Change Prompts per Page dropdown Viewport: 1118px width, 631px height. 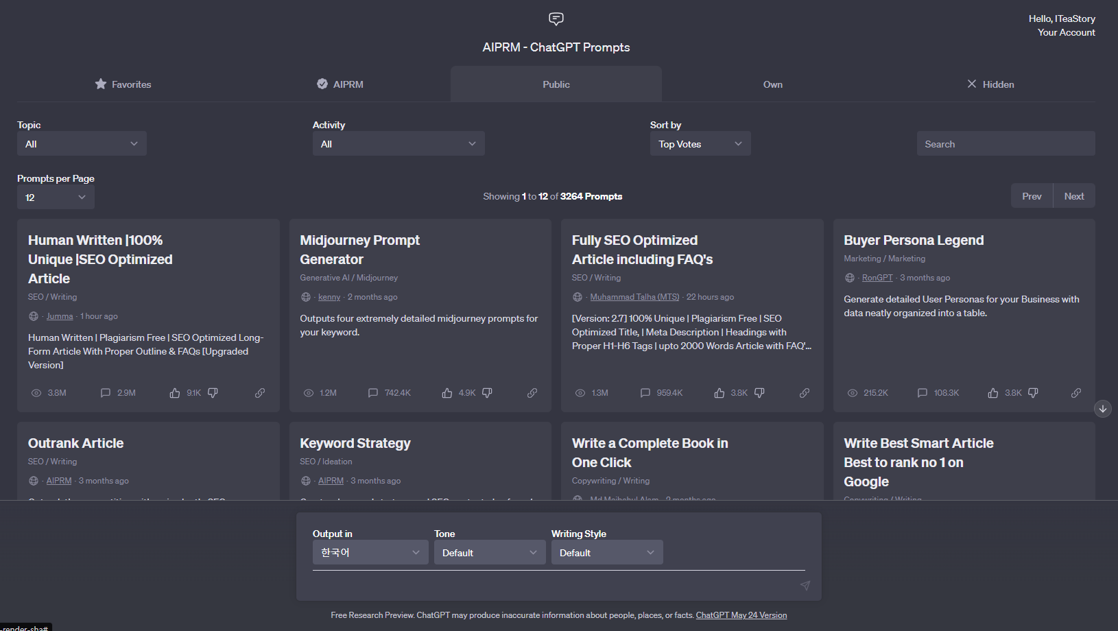point(56,197)
